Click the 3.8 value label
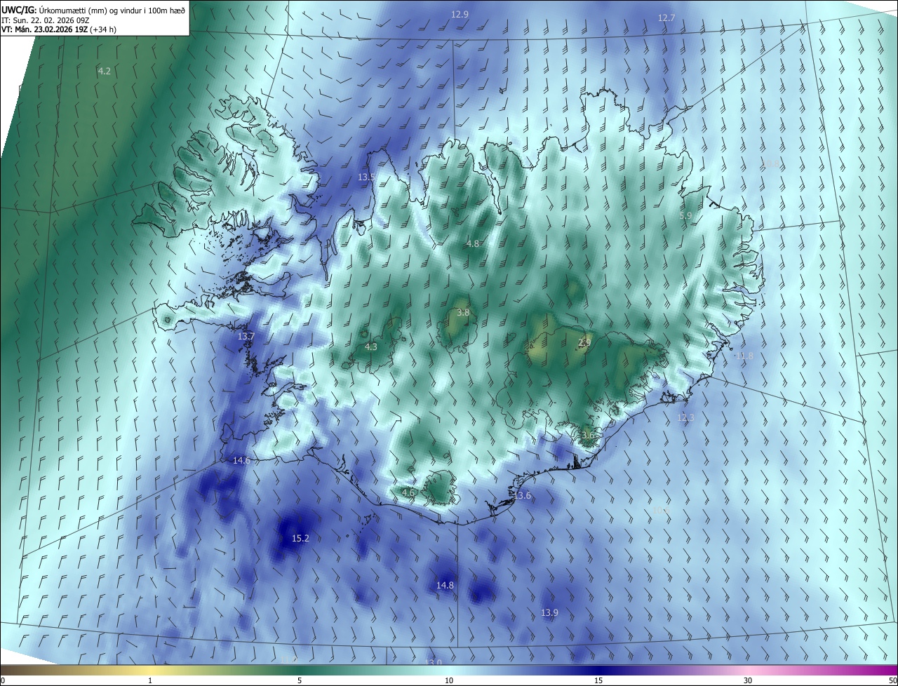The image size is (898, 686). click(463, 313)
